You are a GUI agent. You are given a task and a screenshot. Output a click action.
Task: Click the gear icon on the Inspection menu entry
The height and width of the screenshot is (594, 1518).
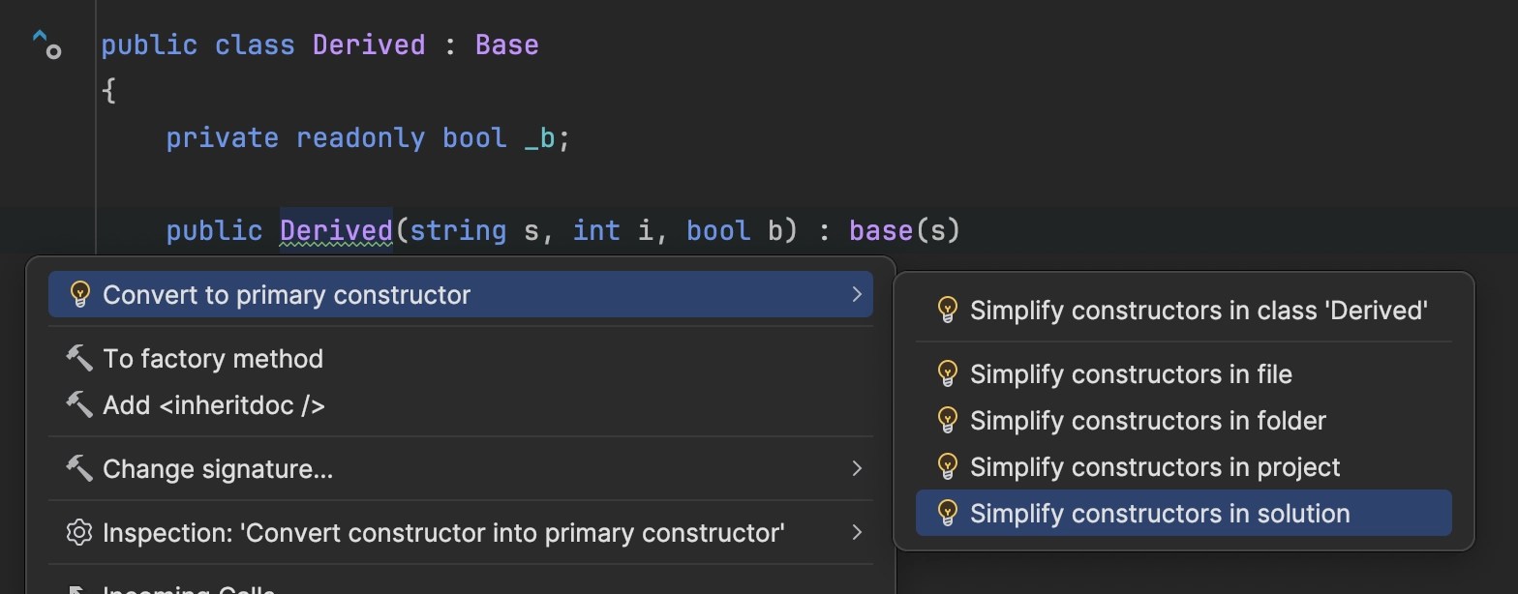[x=79, y=532]
